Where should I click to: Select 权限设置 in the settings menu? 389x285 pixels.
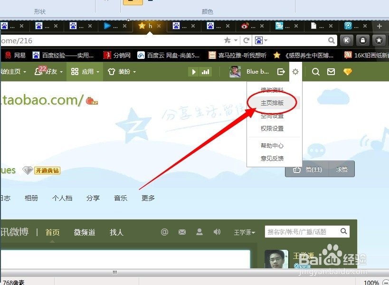pyautogui.click(x=272, y=128)
